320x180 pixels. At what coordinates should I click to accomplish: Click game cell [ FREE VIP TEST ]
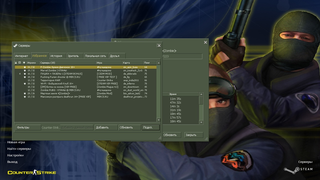[x=107, y=77]
